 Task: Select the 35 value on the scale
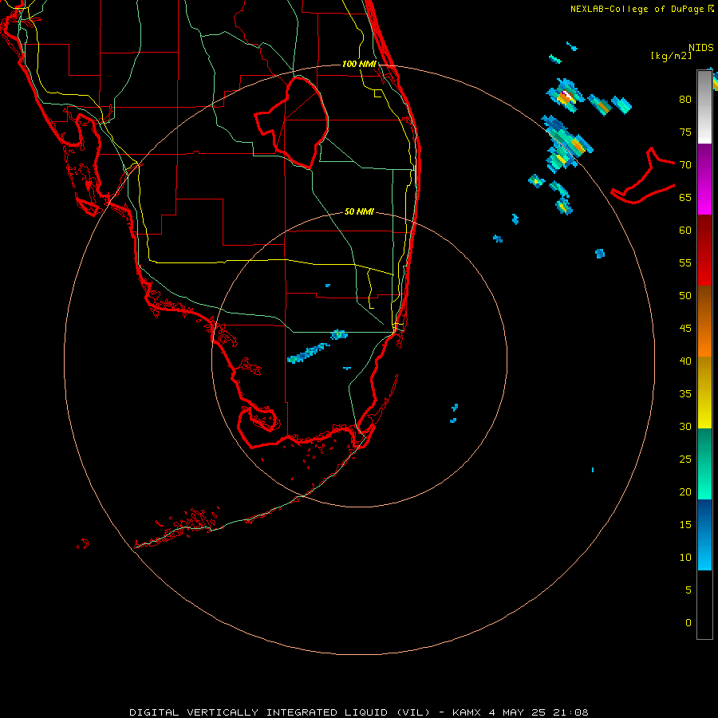tap(685, 394)
